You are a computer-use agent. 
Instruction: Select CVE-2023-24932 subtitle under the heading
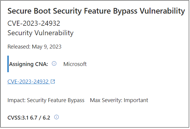(x=33, y=24)
